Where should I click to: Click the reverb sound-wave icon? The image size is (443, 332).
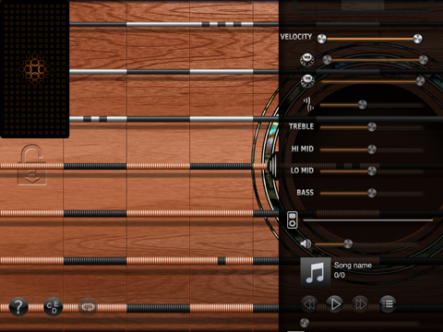pyautogui.click(x=308, y=104)
